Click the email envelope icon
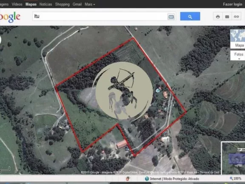The image size is (245, 184). tap(227, 17)
